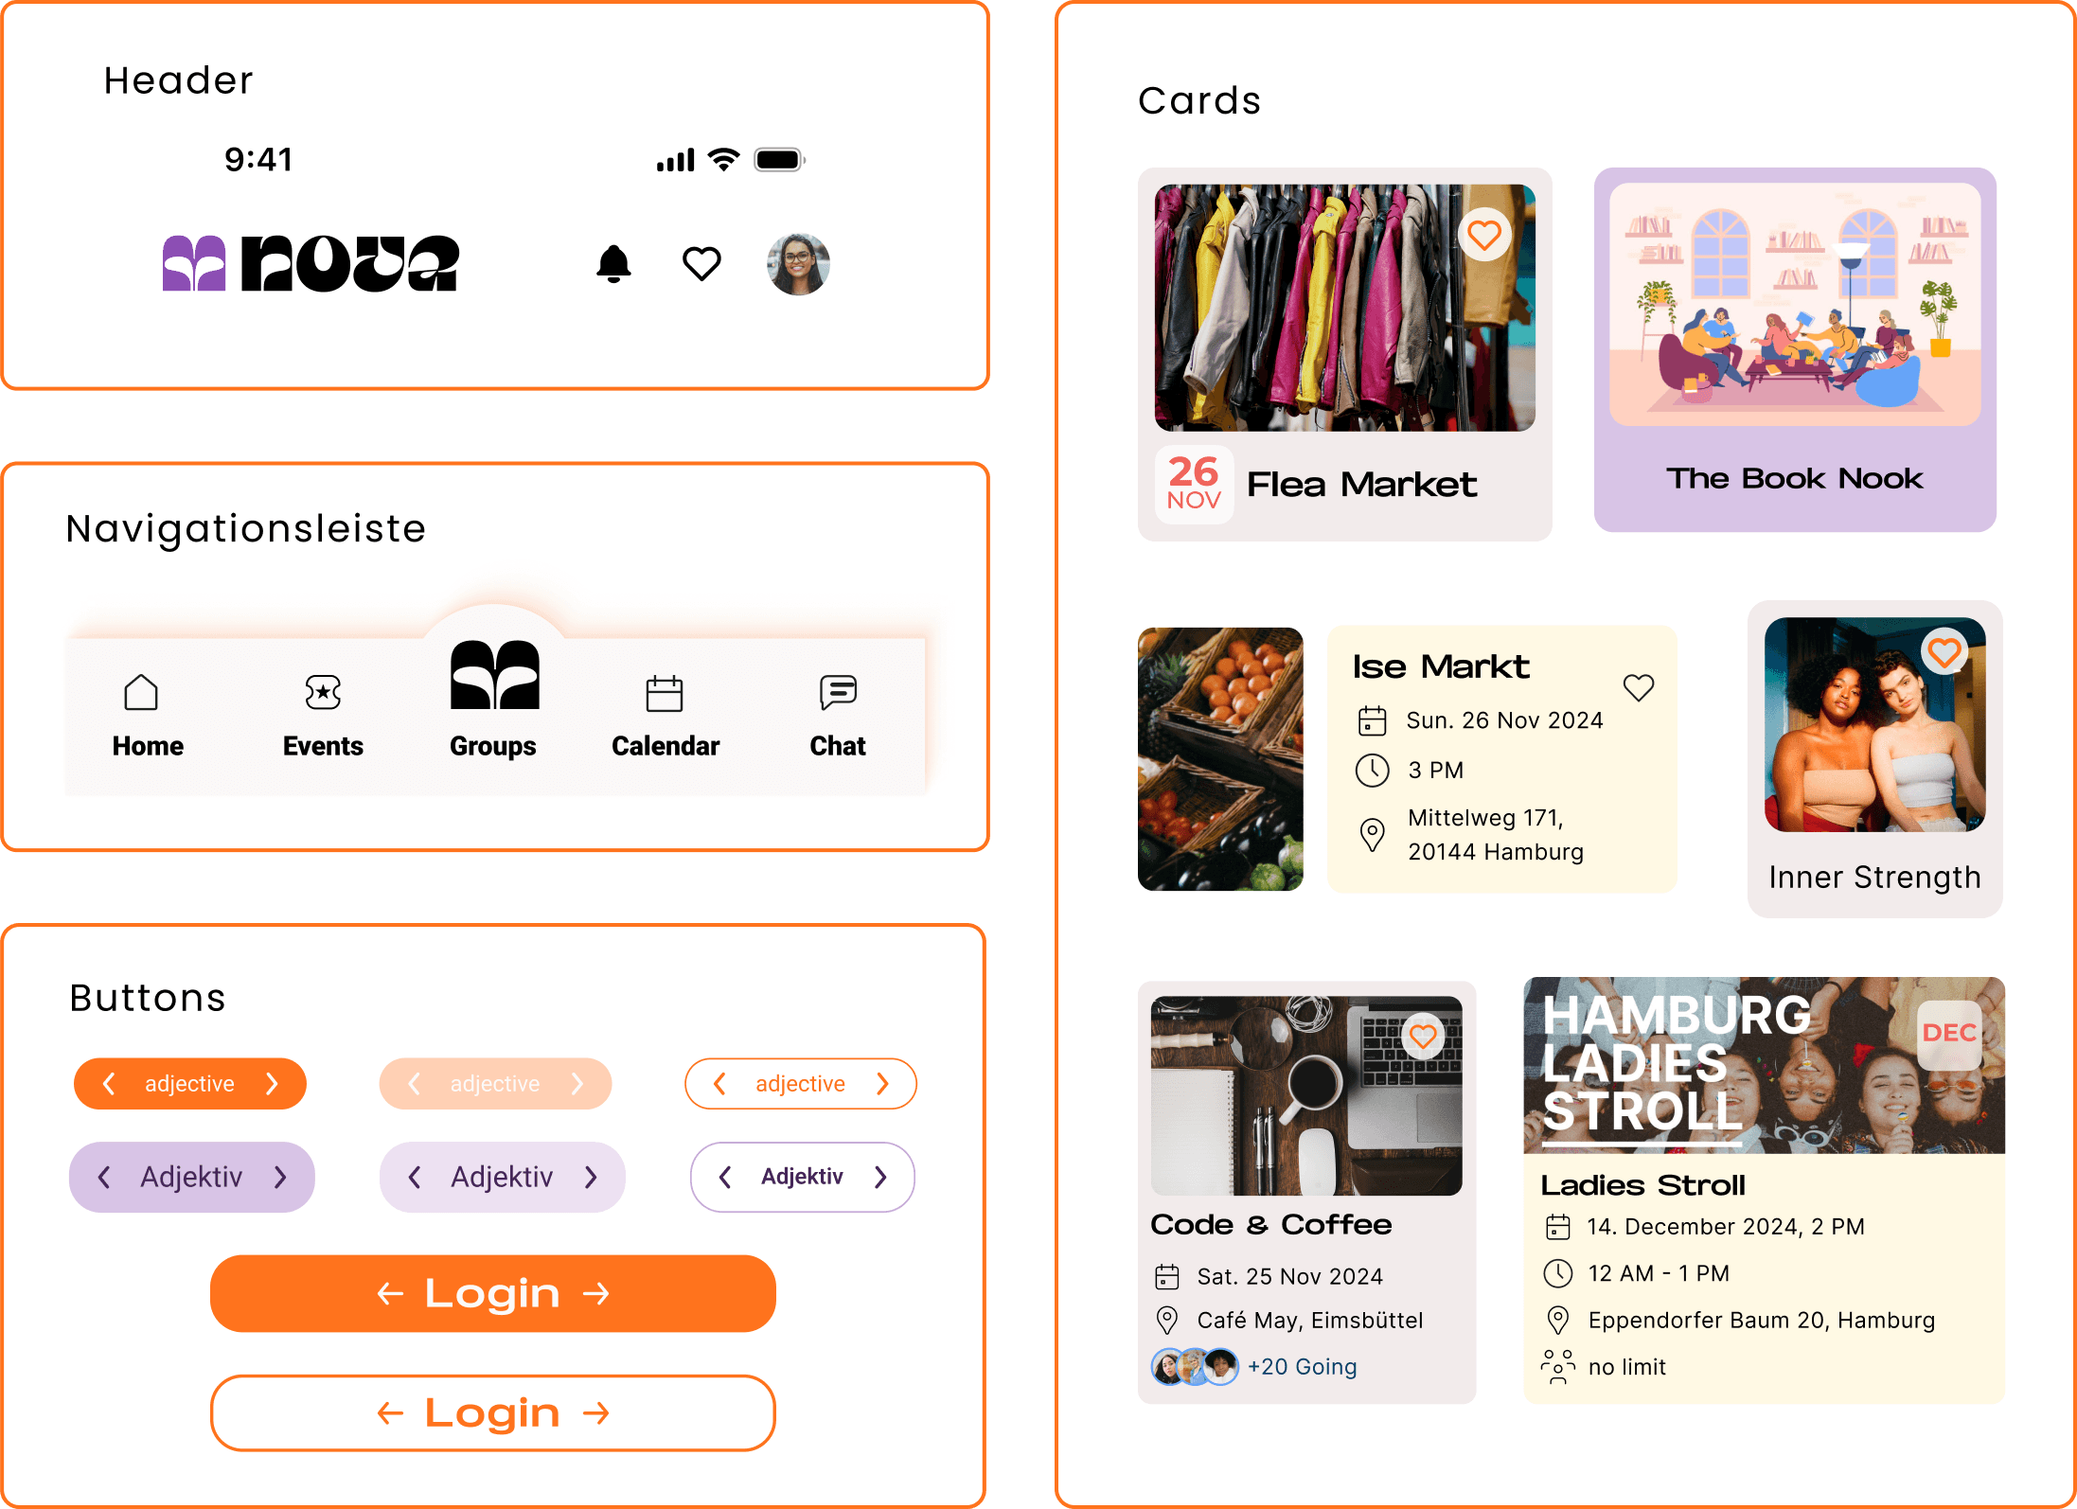Select the Home house icon
The width and height of the screenshot is (2077, 1509).
point(141,692)
